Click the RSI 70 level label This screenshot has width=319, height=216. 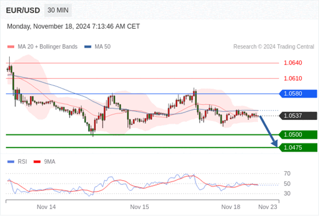[x=287, y=173]
